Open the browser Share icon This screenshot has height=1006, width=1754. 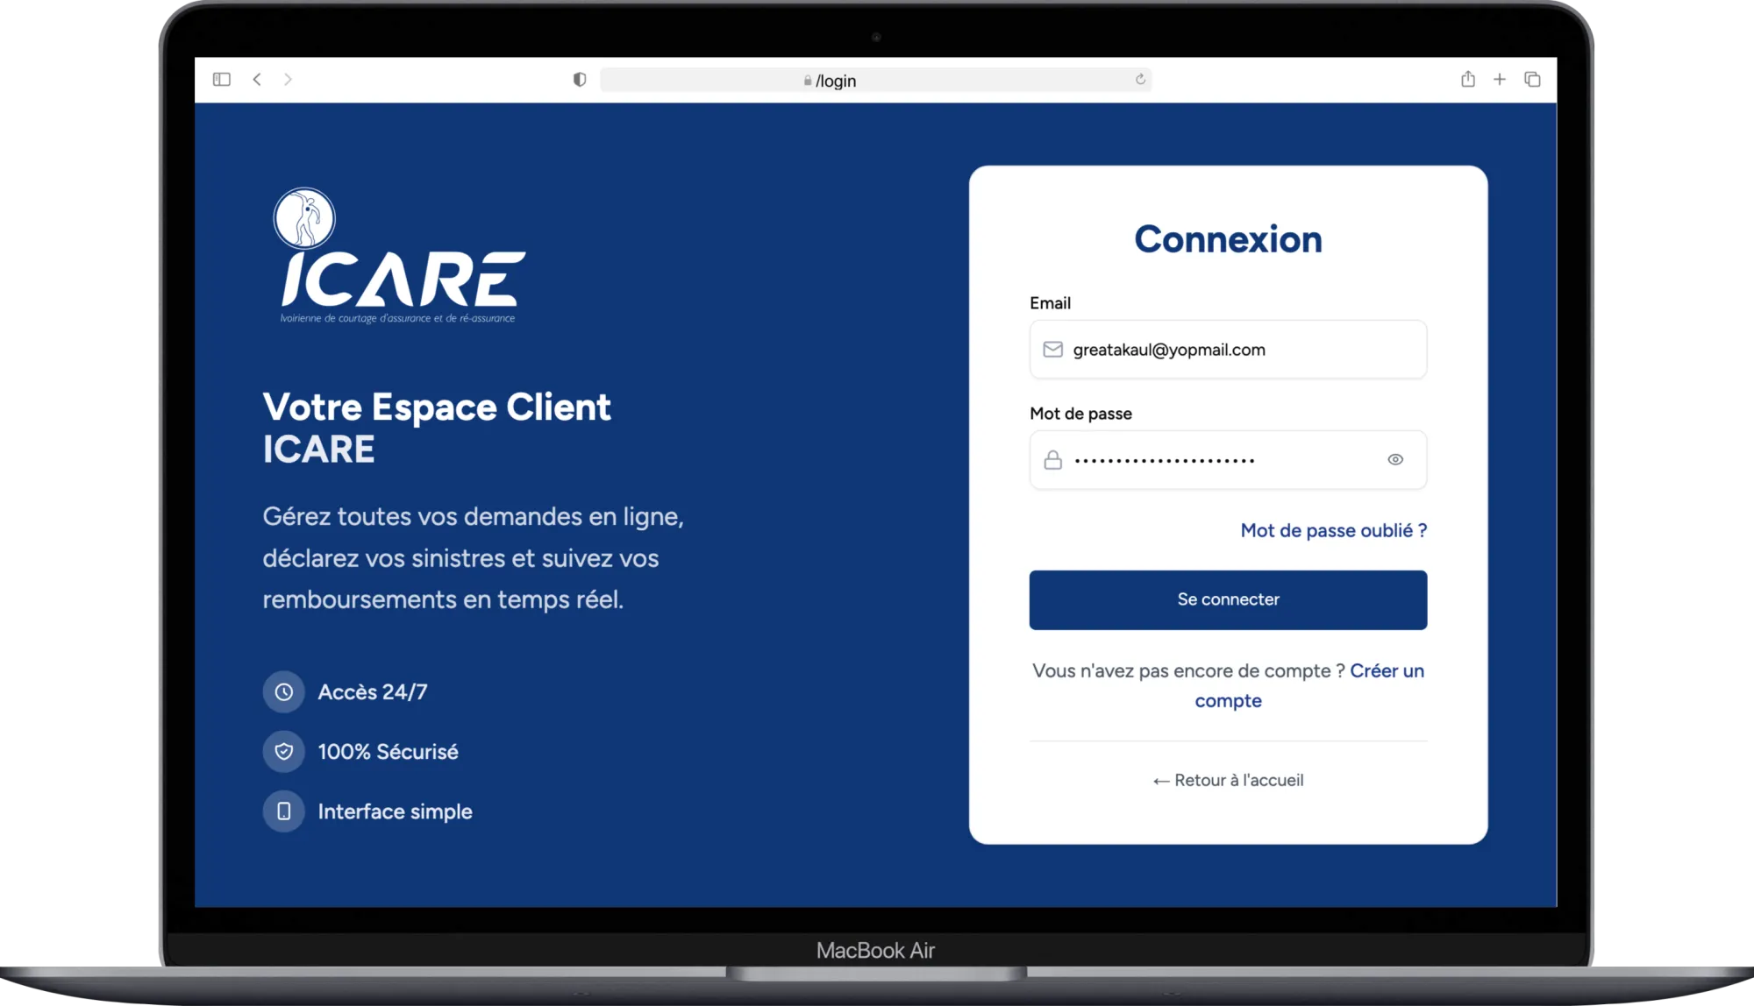coord(1468,79)
